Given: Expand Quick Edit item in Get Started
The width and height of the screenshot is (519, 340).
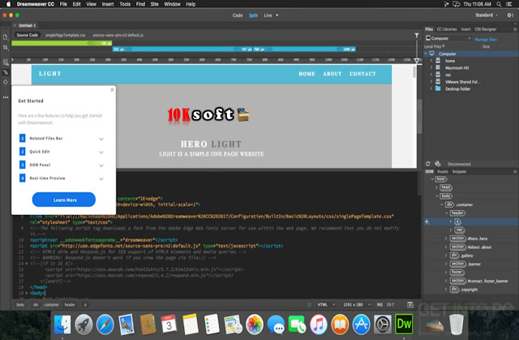Looking at the screenshot, I should pyautogui.click(x=101, y=153).
